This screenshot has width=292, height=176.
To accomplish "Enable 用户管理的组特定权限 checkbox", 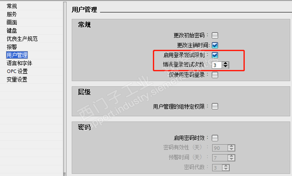I will (215, 106).
